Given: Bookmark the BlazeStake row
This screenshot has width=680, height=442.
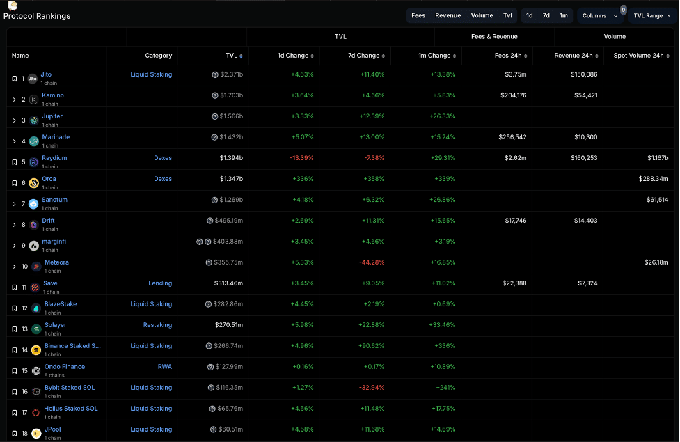Looking at the screenshot, I should (15, 308).
